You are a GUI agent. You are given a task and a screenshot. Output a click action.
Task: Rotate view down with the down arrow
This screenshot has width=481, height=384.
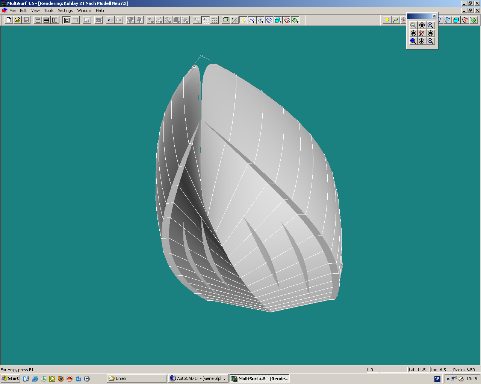coord(422,41)
